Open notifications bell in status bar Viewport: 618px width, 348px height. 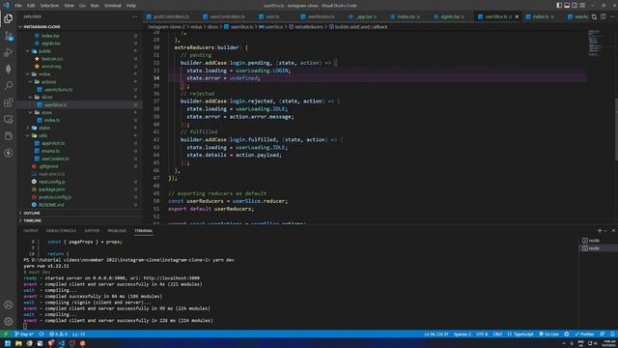pos(612,334)
